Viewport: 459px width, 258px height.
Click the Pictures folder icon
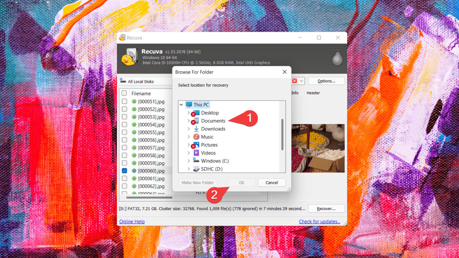click(196, 145)
